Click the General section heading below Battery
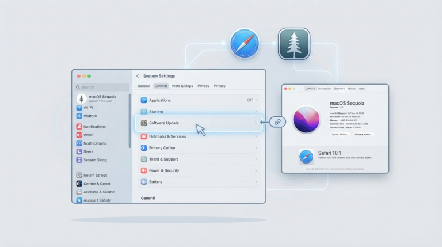The width and height of the screenshot is (442, 247). click(x=148, y=198)
